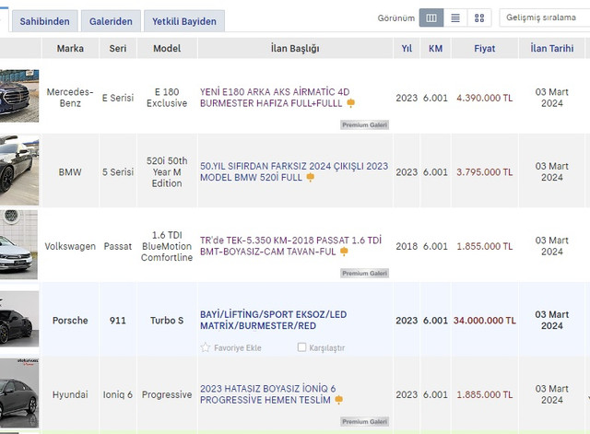Click the E 180 Exclusive model cell
Viewport: 590px width, 434px height.
tap(167, 98)
